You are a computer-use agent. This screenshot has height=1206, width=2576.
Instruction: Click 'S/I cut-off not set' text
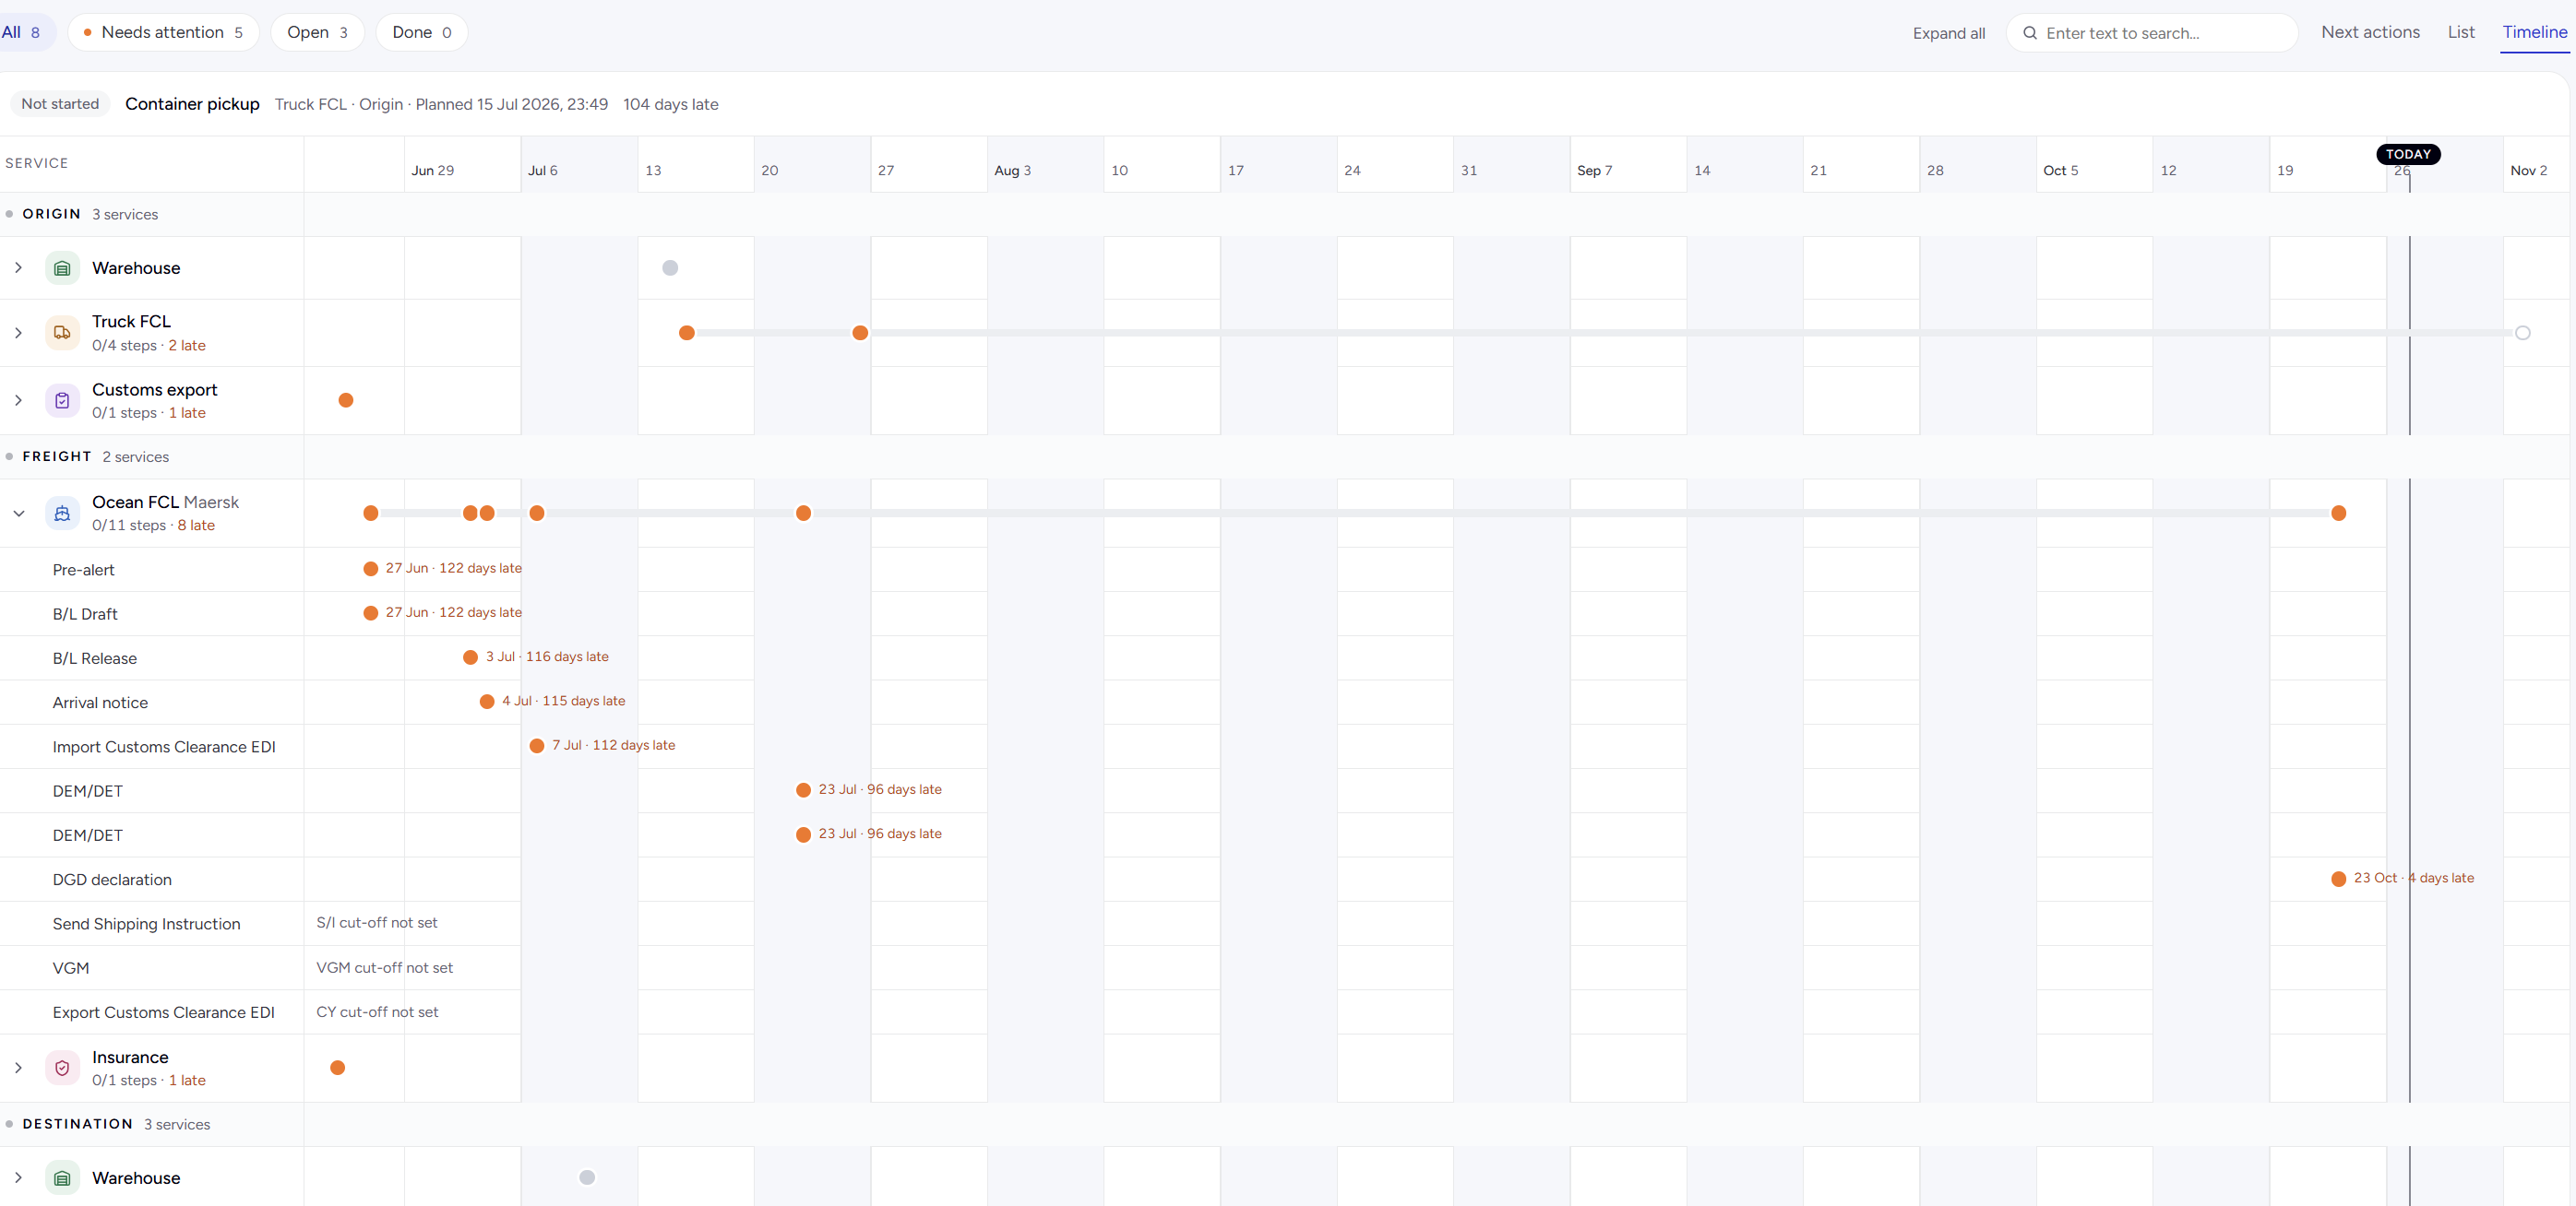[x=377, y=922]
